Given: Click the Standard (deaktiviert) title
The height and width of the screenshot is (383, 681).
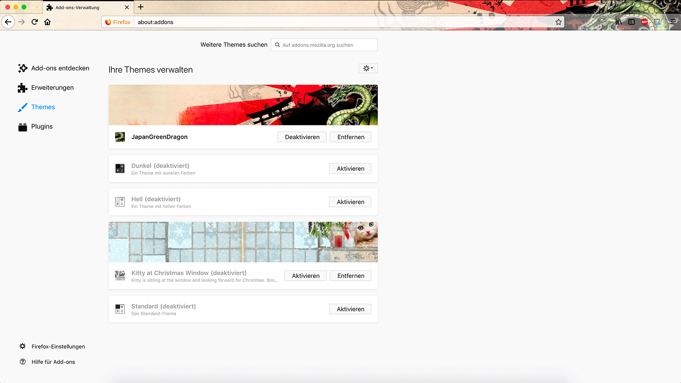Looking at the screenshot, I should (x=163, y=306).
